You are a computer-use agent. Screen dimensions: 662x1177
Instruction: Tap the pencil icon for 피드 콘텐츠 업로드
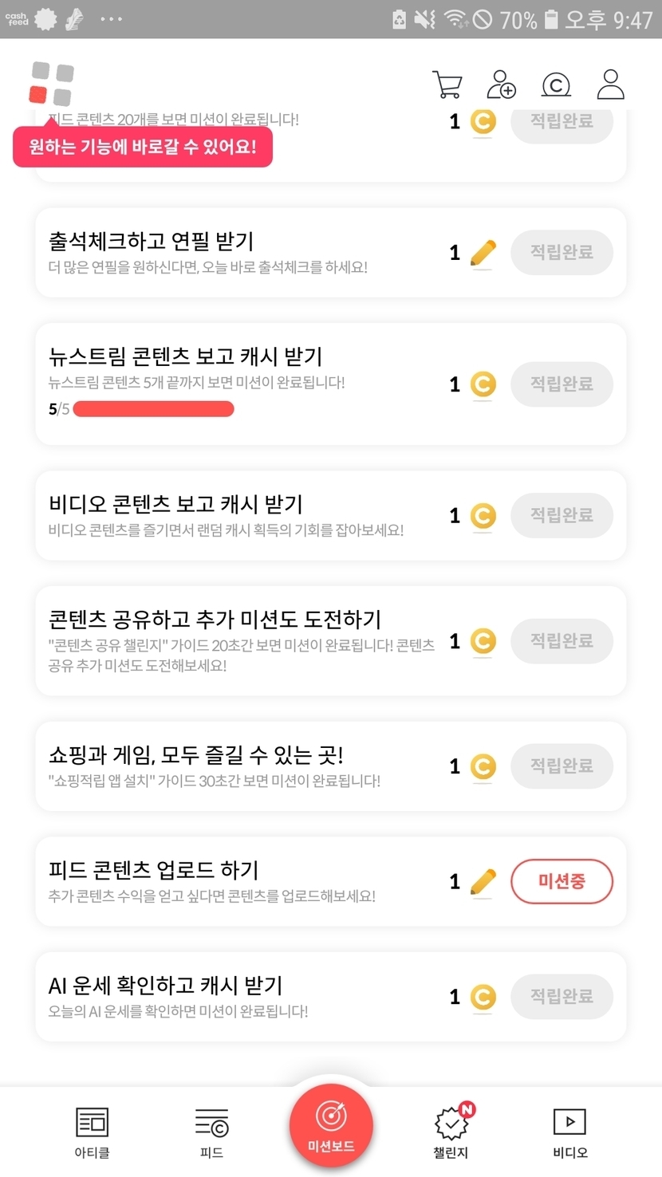[483, 881]
